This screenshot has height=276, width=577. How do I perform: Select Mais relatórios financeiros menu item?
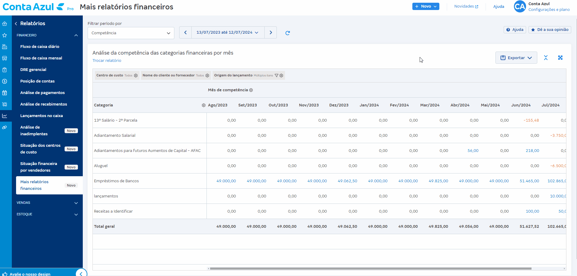[x=49, y=185]
